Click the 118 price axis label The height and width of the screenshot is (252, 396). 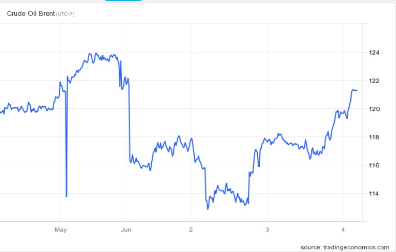point(374,138)
